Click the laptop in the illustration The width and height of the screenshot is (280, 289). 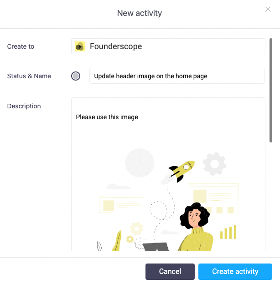pos(156,247)
